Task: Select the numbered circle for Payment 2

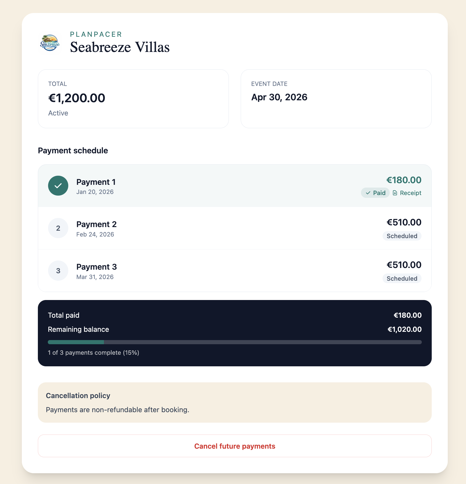Action: pyautogui.click(x=58, y=228)
